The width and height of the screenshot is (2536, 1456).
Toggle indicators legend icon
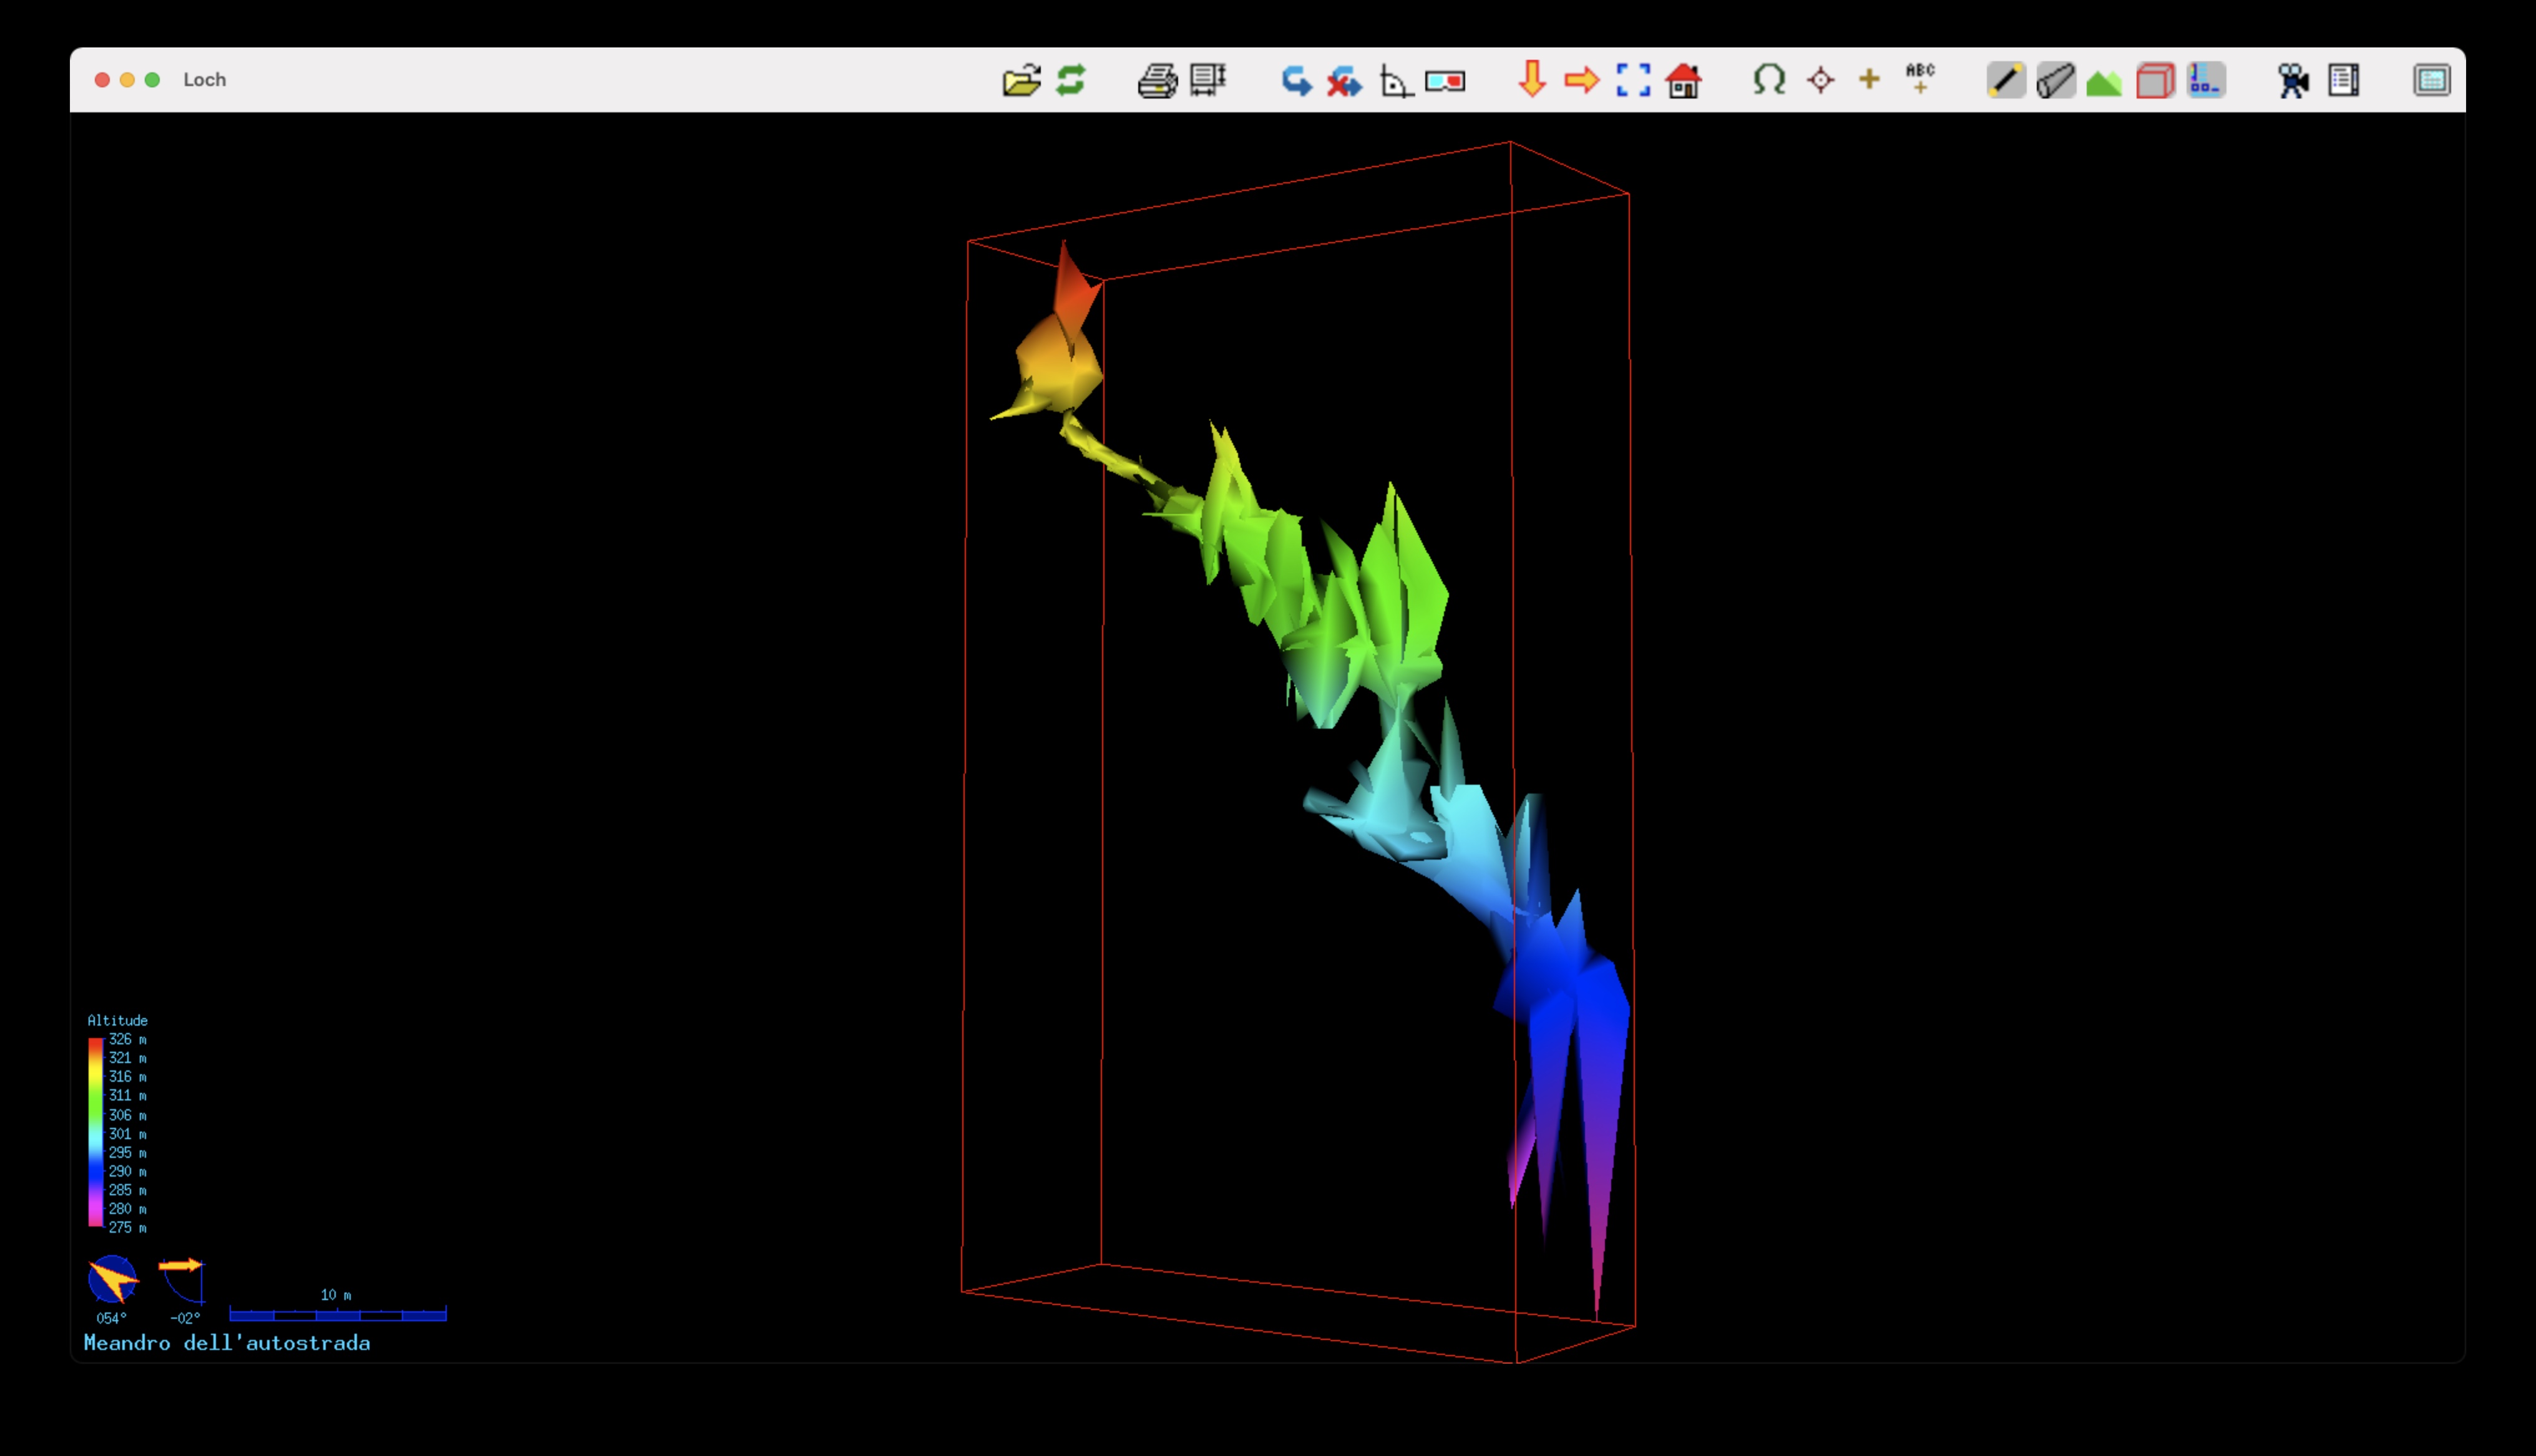[2206, 80]
